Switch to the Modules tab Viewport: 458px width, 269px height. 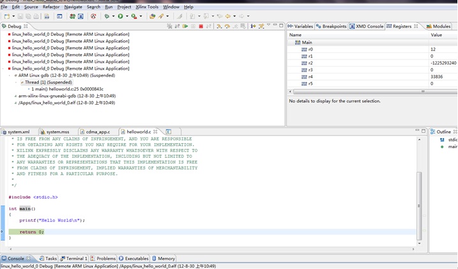[438, 26]
